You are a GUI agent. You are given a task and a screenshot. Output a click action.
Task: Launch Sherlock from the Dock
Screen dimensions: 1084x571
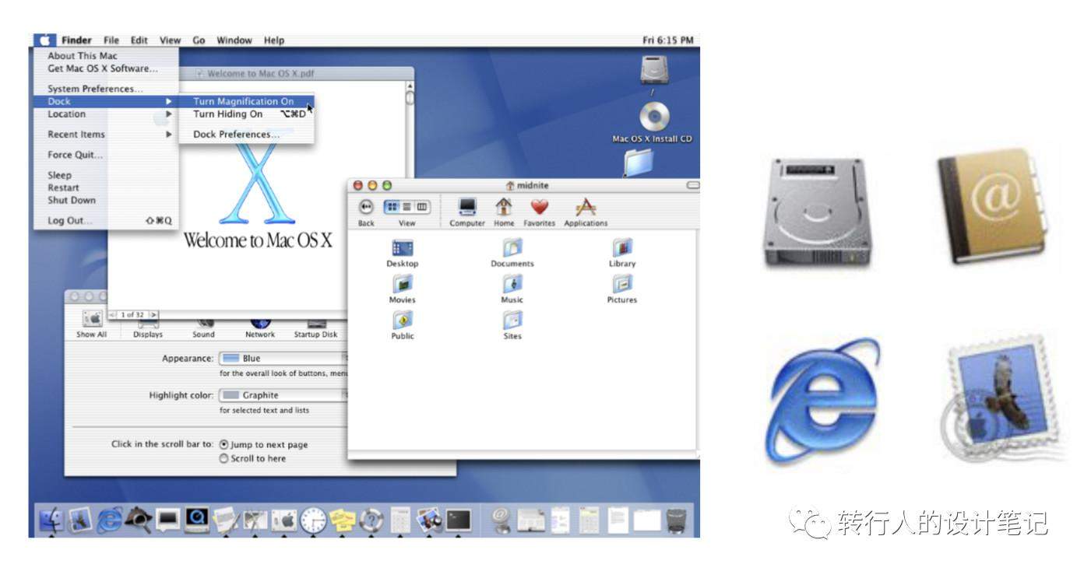pos(138,520)
